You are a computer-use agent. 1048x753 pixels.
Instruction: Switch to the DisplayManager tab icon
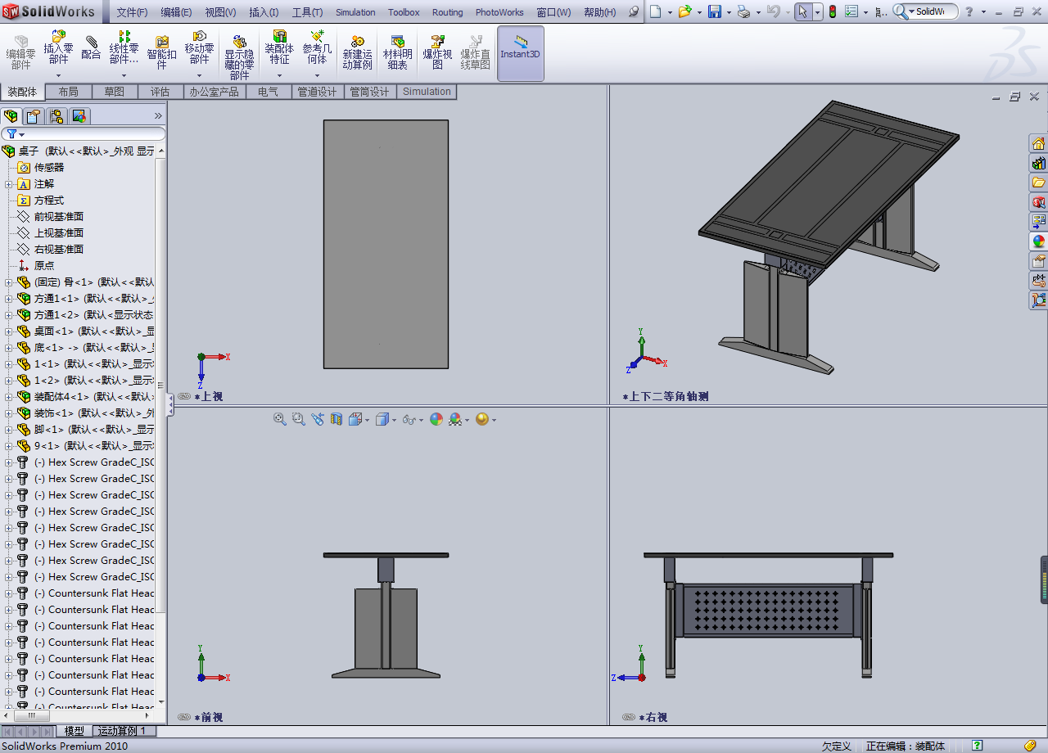(79, 115)
